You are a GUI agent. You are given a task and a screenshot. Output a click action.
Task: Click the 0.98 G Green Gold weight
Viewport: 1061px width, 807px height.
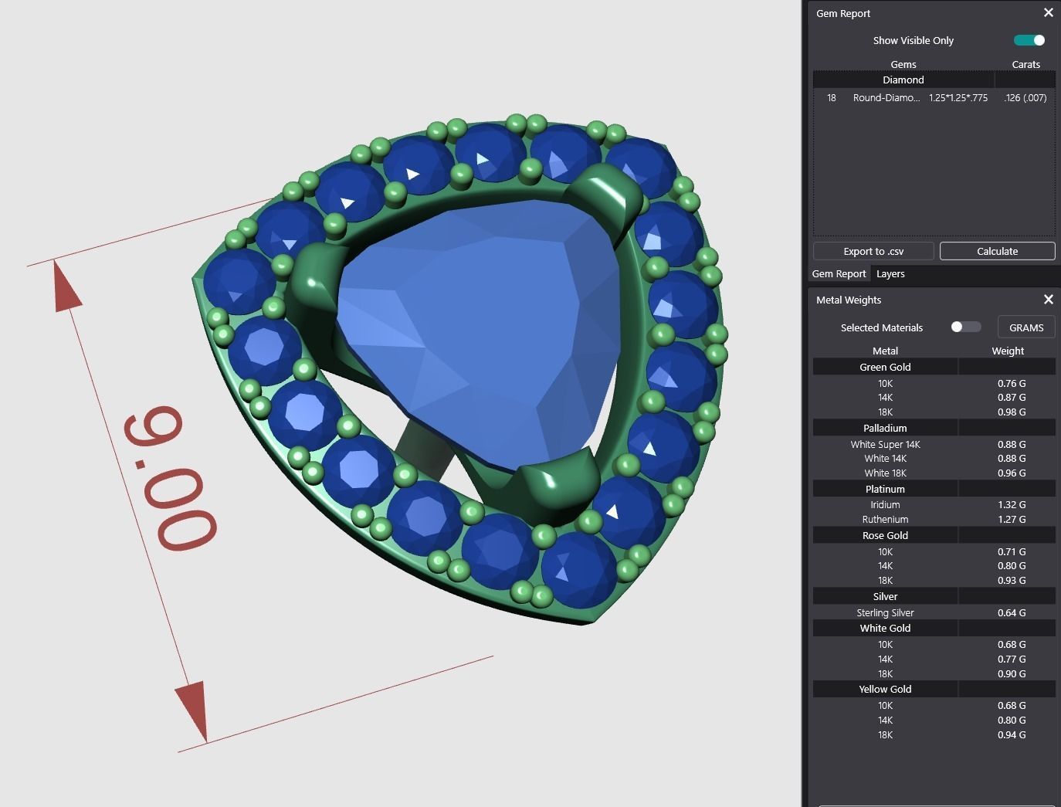[x=1012, y=412]
